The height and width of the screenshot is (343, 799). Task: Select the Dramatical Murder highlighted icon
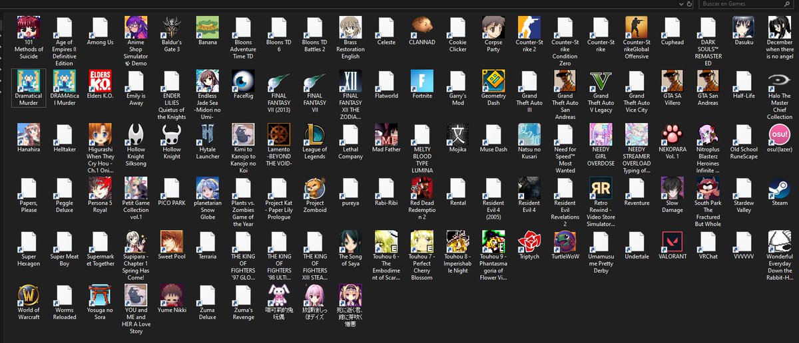coord(29,80)
